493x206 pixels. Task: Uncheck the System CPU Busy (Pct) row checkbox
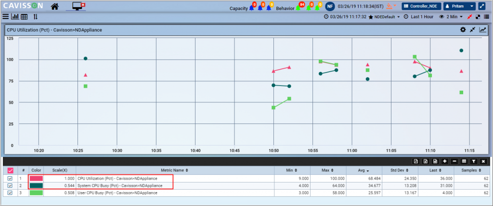10,186
